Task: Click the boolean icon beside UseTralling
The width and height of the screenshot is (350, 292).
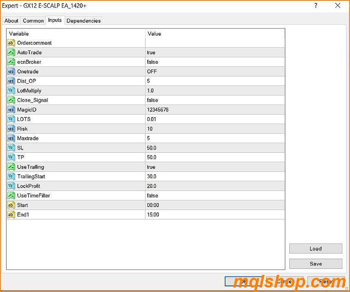Action: 11,167
